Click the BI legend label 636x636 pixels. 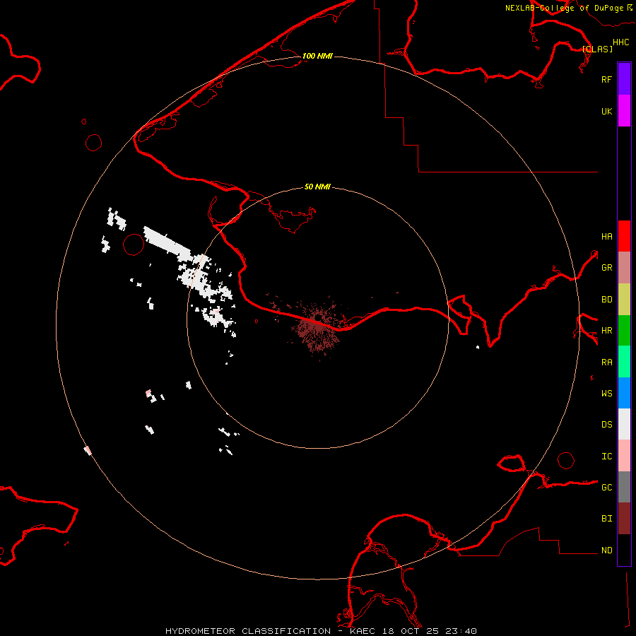coord(606,519)
